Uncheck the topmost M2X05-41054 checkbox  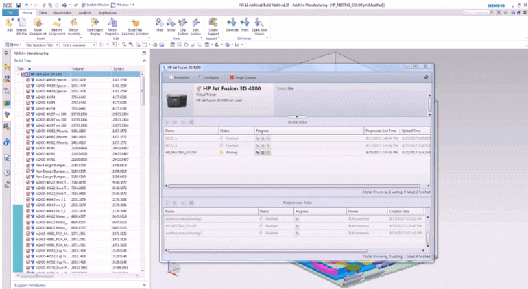tap(28, 97)
